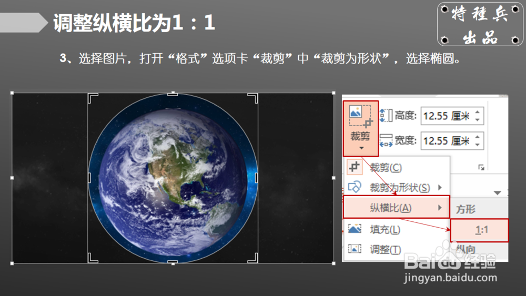Click the shape height icon beside 高度

(386, 116)
